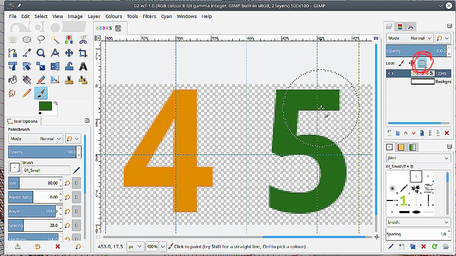
Task: Save tool preset at Tool Options bottom
Action: pos(17,246)
